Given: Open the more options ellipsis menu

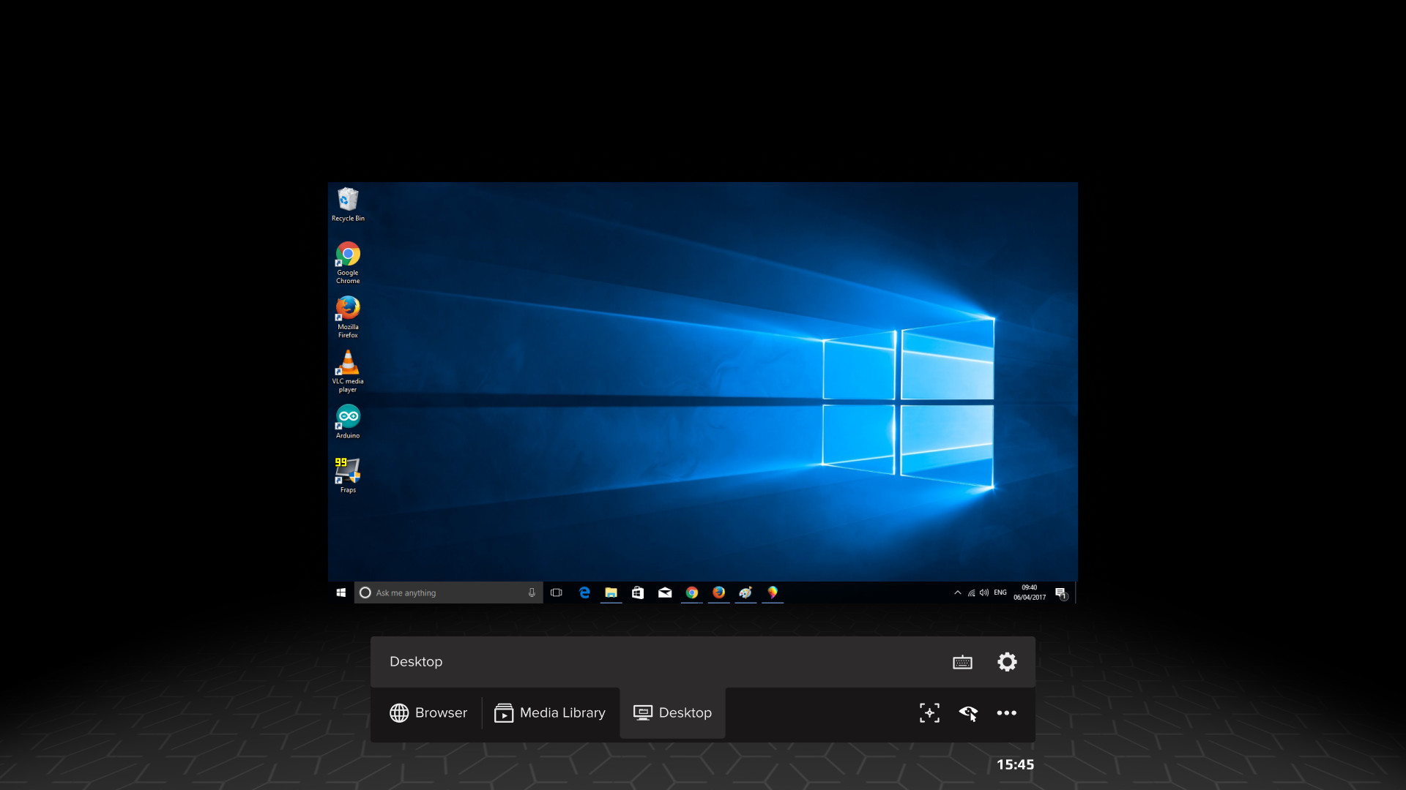Looking at the screenshot, I should pyautogui.click(x=1008, y=712).
